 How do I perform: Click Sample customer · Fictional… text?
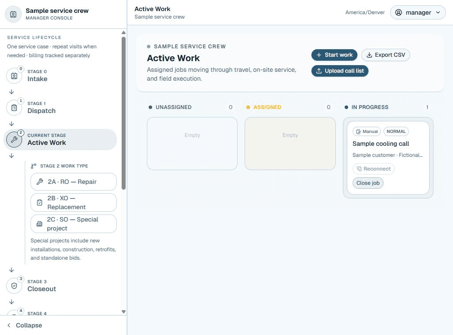(x=388, y=155)
